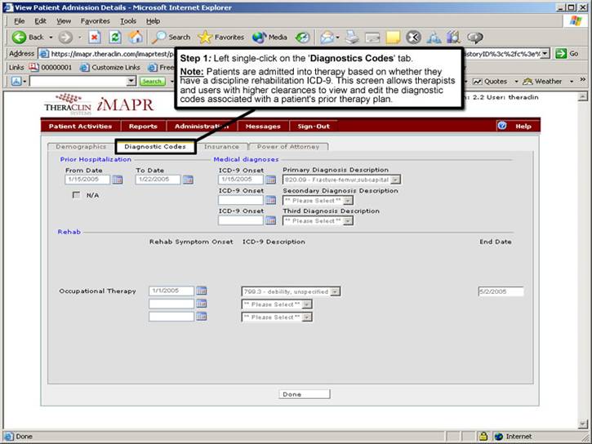Image resolution: width=592 pixels, height=444 pixels.
Task: Open the Patient Activities menu
Action: 80,127
